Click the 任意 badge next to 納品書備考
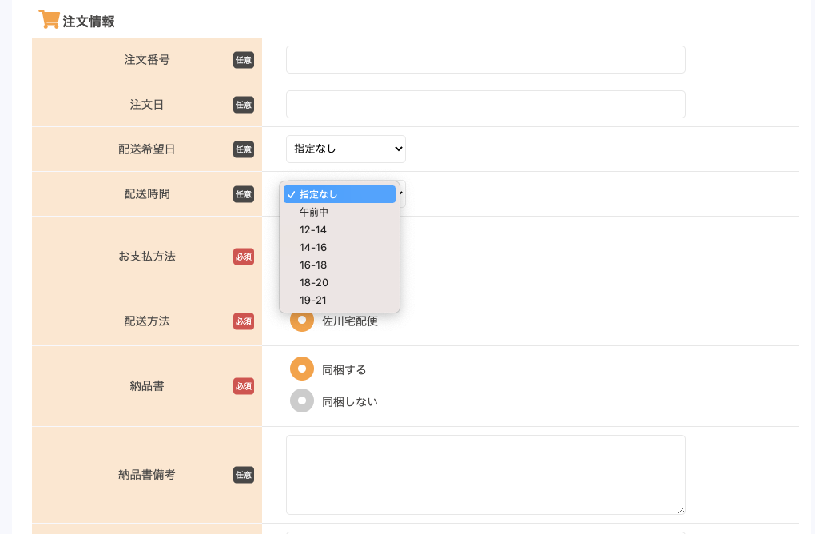 click(244, 475)
